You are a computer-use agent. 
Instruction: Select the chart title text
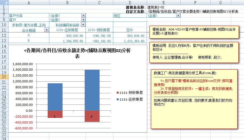[77, 53]
